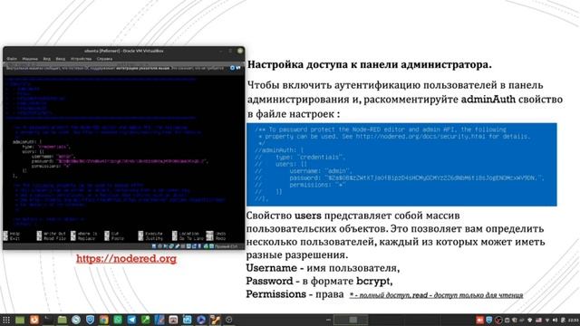Click the blue shield icon in taskbar
Screen dimensions: 580x326
pyautogui.click(x=90, y=320)
